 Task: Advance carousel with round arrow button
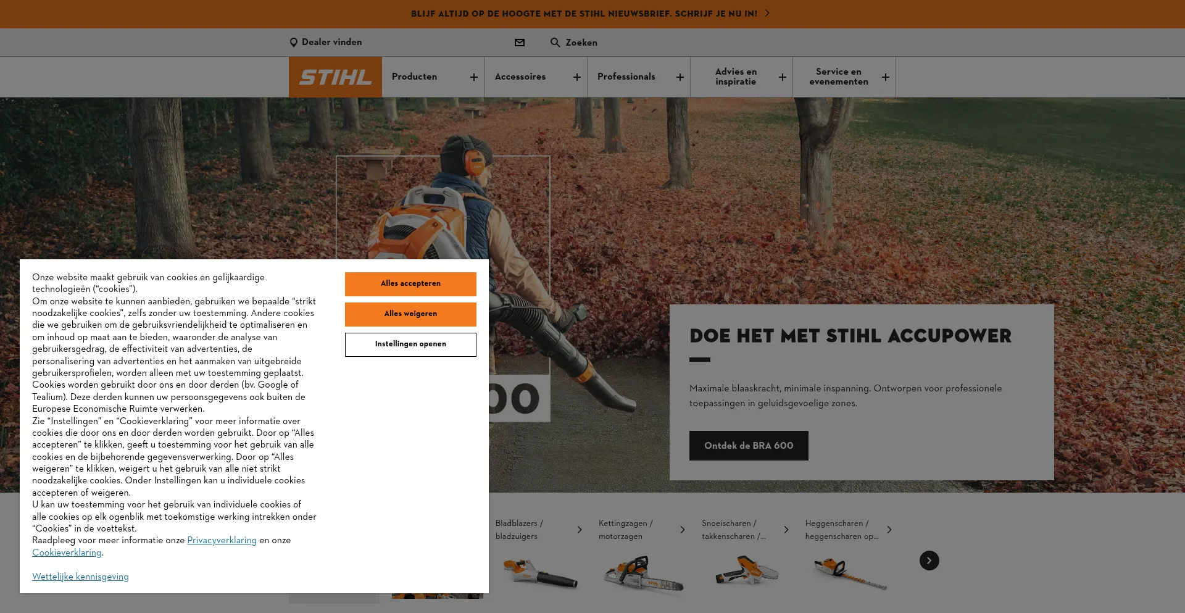pyautogui.click(x=929, y=561)
